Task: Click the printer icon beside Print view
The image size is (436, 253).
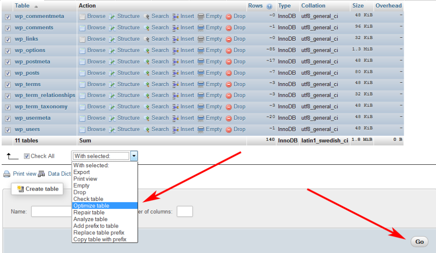Action: tap(7, 174)
